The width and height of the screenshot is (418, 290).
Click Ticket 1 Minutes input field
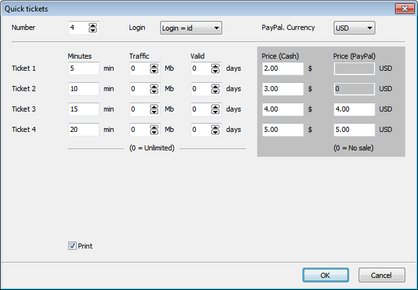coord(84,69)
